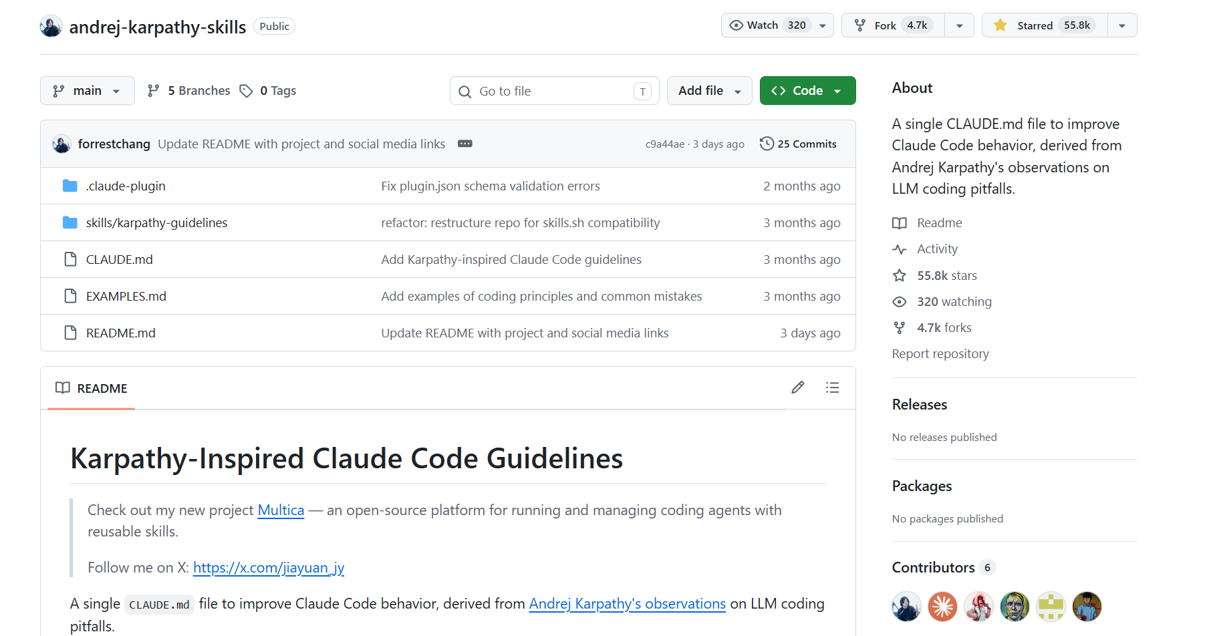
Task: Expand commit message with the ellipsis icon
Action: point(464,144)
